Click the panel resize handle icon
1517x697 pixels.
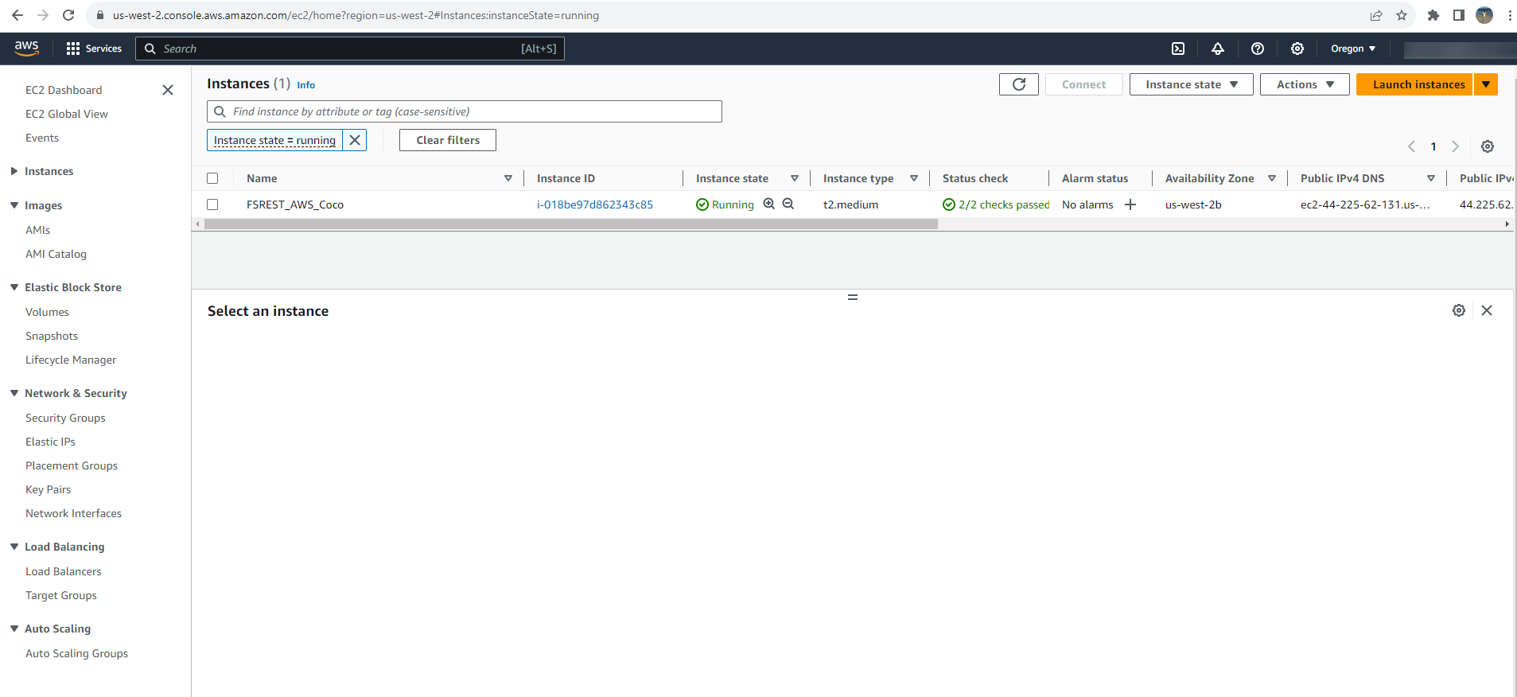pos(853,298)
